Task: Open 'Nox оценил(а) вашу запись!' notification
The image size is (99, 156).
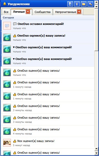Action: 48,143
